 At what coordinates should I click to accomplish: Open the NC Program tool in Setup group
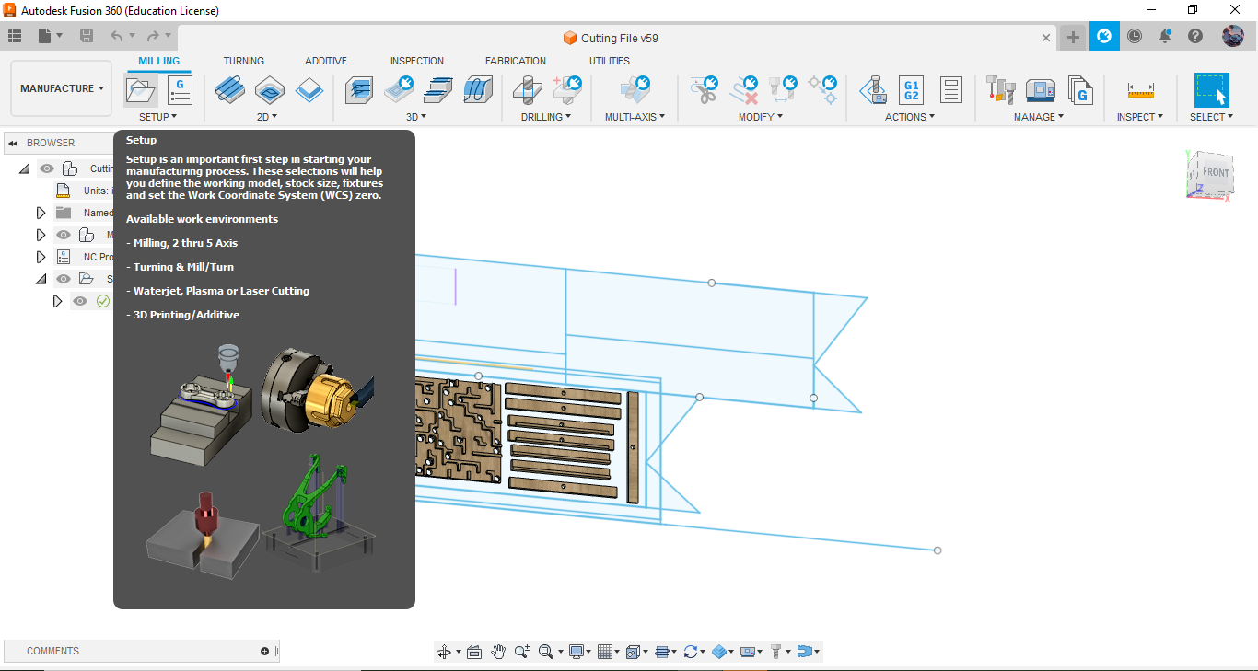pyautogui.click(x=180, y=90)
